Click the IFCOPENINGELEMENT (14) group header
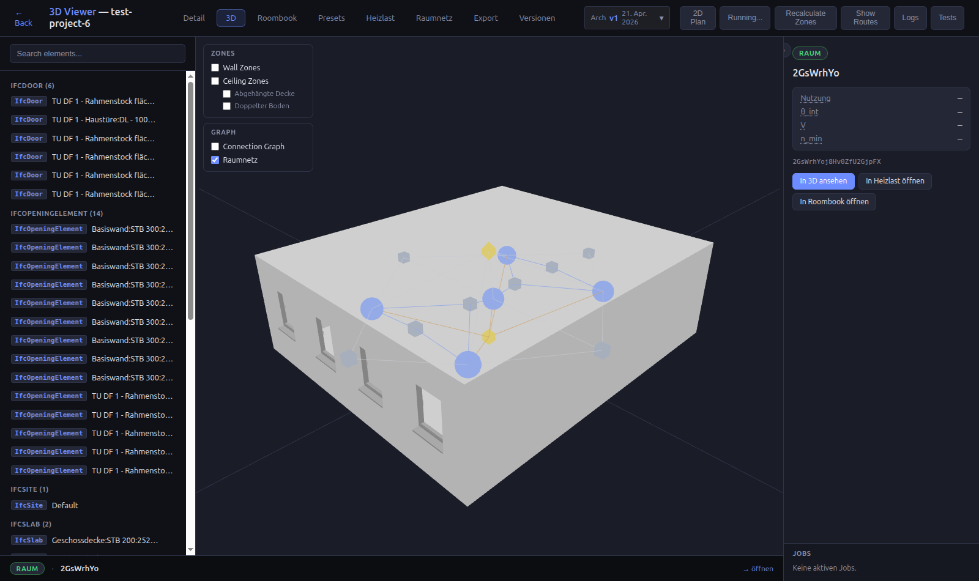Image resolution: width=979 pixels, height=581 pixels. pos(56,213)
